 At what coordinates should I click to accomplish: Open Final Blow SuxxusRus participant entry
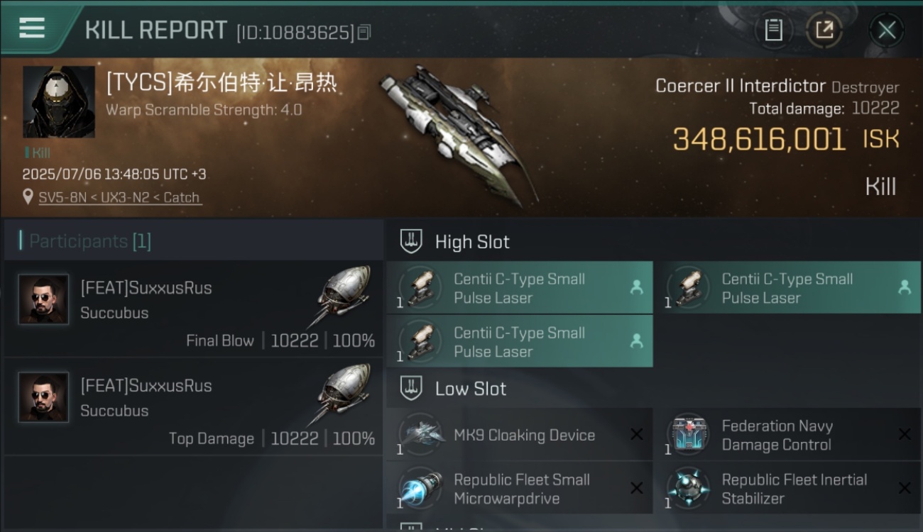pyautogui.click(x=193, y=309)
